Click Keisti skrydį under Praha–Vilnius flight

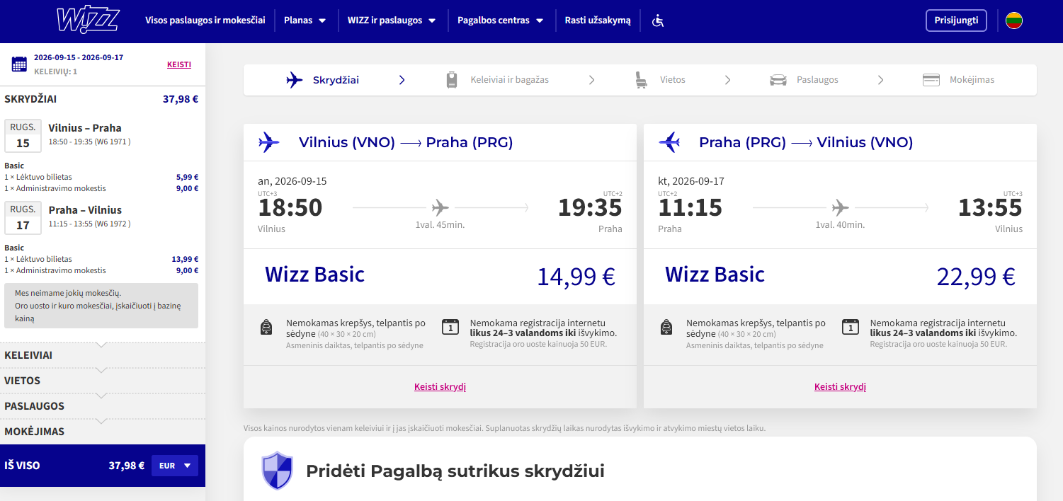coord(840,387)
